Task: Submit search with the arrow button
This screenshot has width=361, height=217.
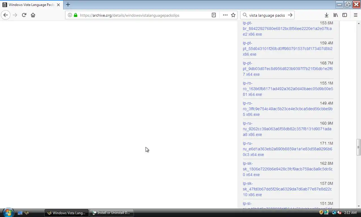Action: click(290, 15)
